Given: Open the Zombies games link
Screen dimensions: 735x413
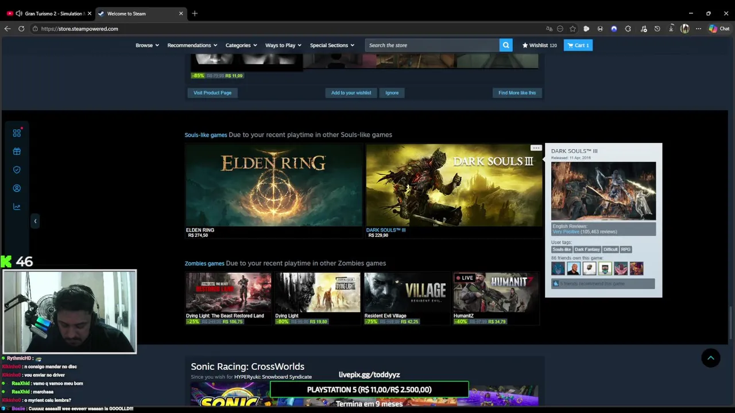Looking at the screenshot, I should tap(204, 263).
